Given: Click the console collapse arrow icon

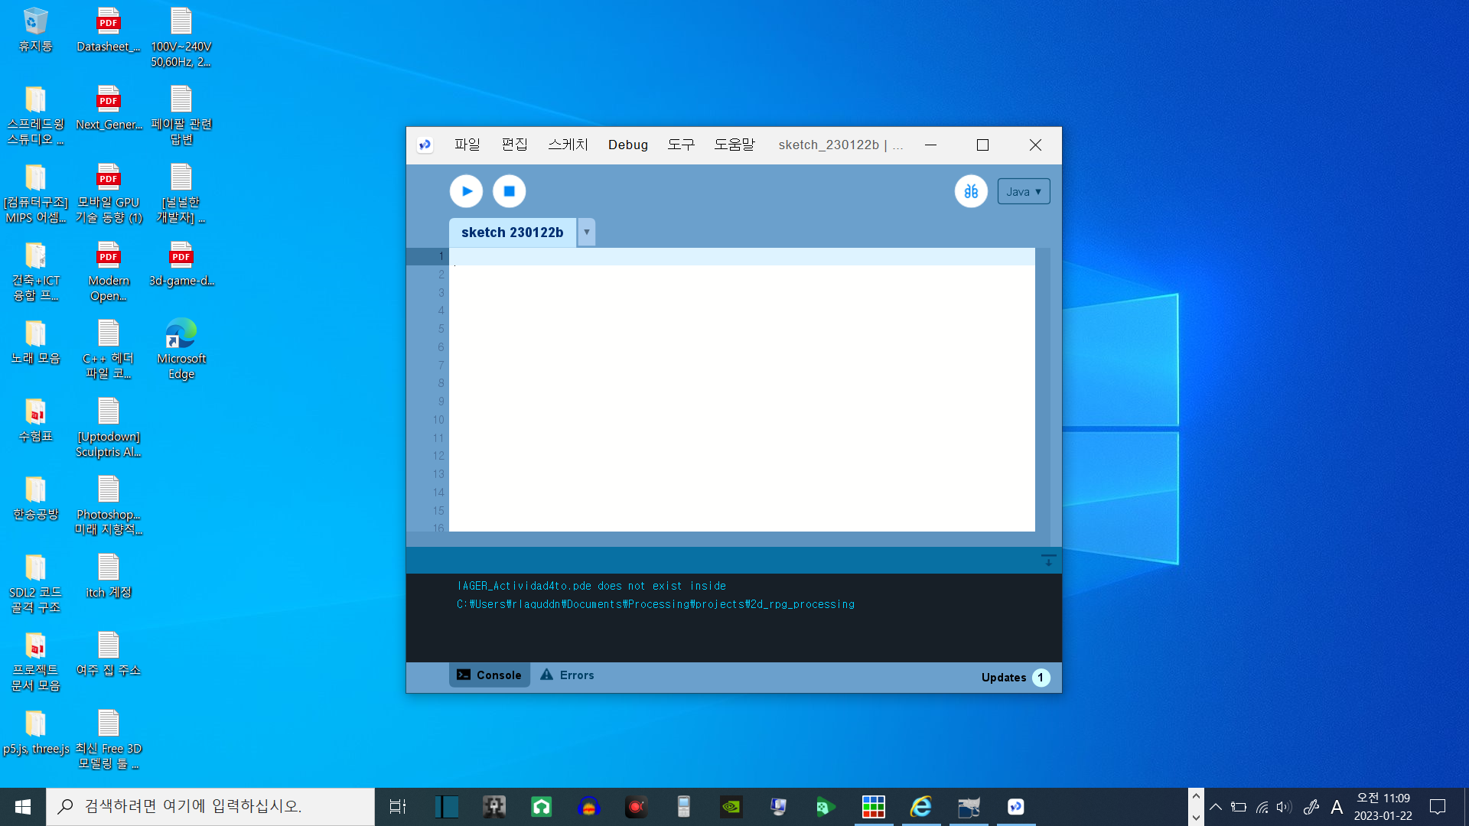Looking at the screenshot, I should (x=1048, y=561).
